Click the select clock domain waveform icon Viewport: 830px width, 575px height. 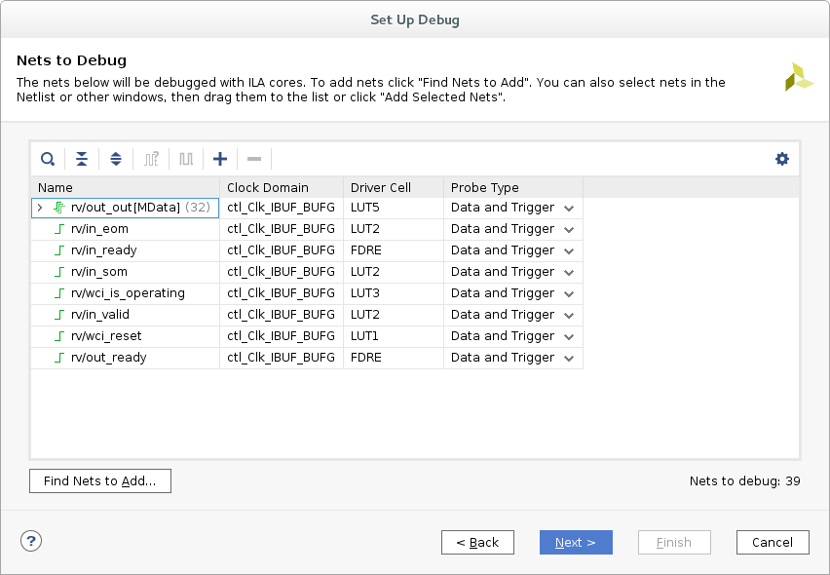[x=151, y=159]
